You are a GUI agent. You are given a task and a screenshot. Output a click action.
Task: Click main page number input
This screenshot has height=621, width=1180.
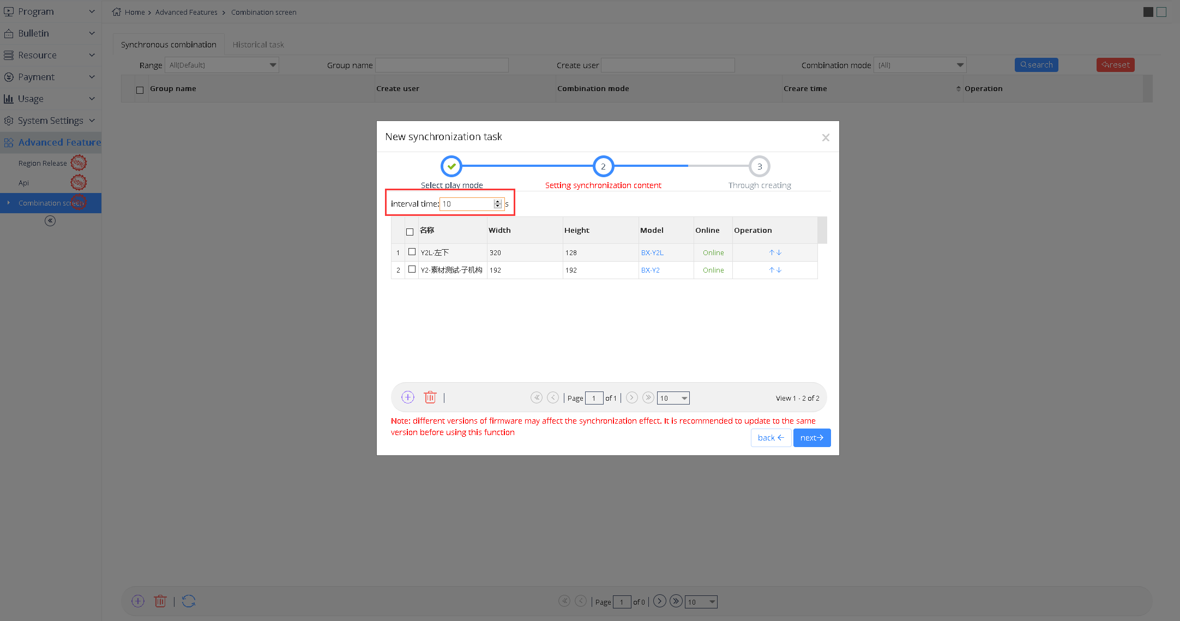(622, 602)
